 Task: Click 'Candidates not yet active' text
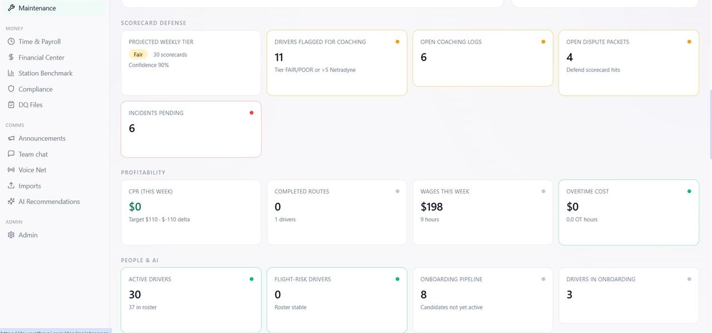tap(452, 307)
